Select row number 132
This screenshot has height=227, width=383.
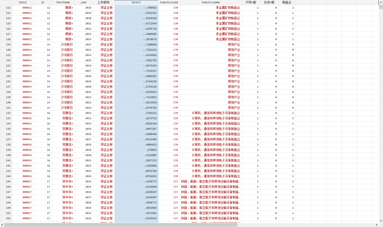coord(6,113)
